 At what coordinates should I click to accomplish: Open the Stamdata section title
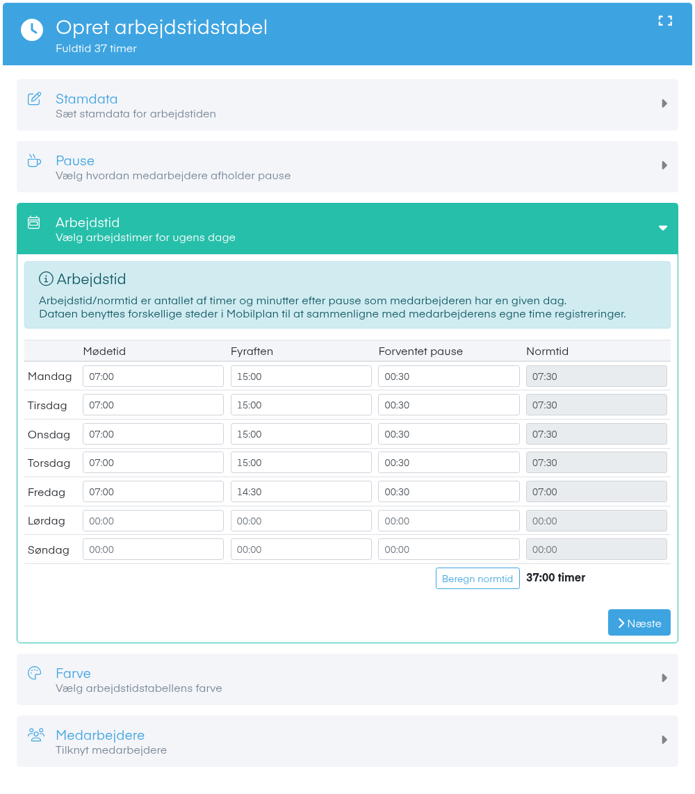click(87, 99)
